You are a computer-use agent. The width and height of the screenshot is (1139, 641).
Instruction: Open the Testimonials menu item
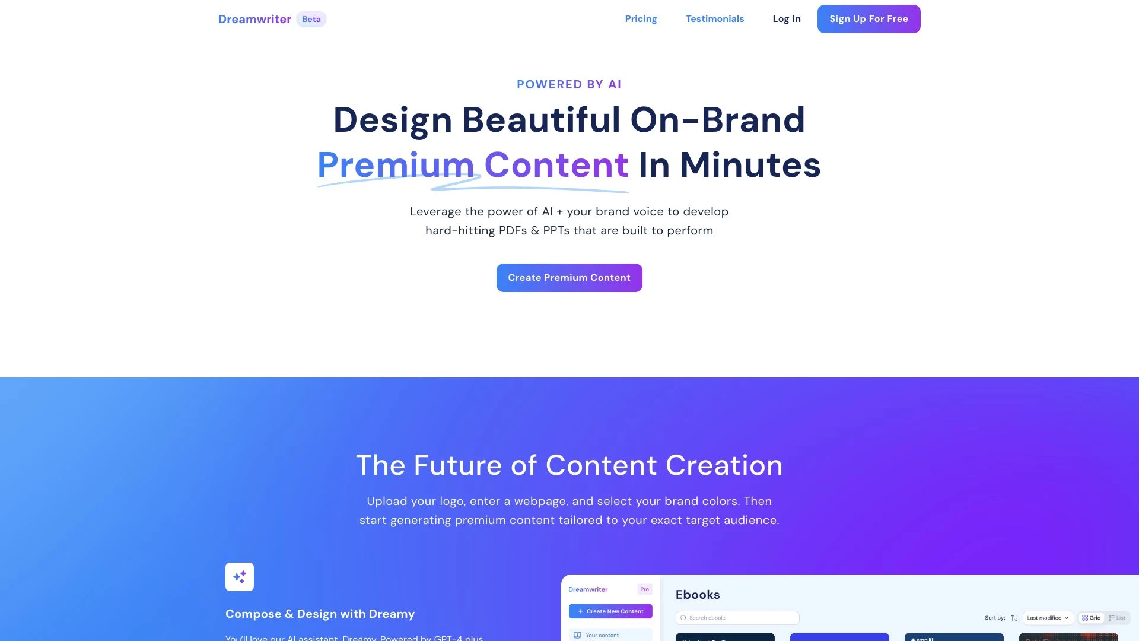715,19
